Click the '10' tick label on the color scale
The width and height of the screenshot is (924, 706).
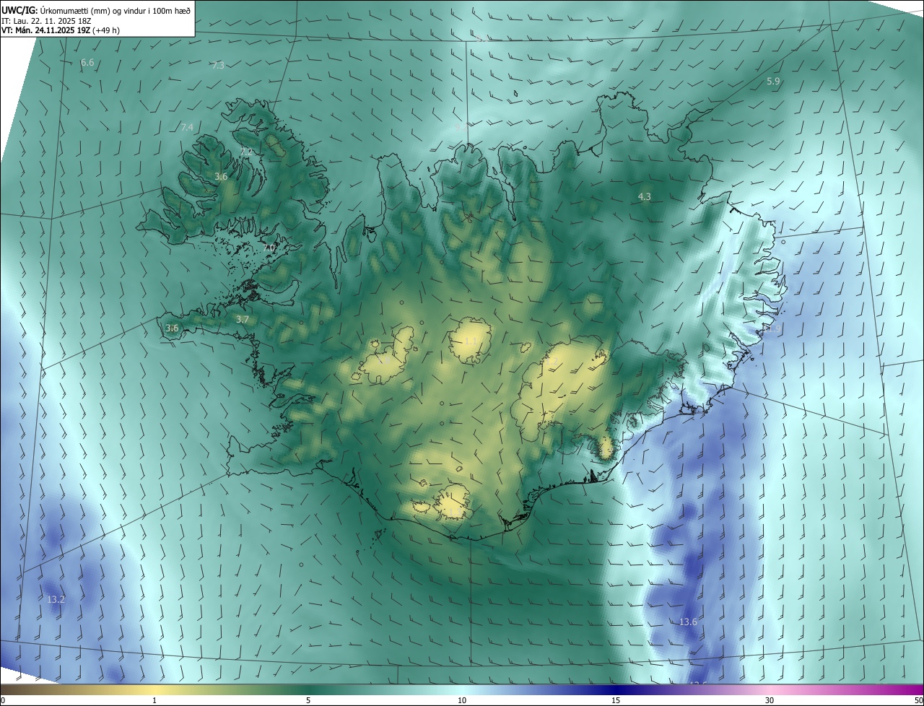(462, 701)
